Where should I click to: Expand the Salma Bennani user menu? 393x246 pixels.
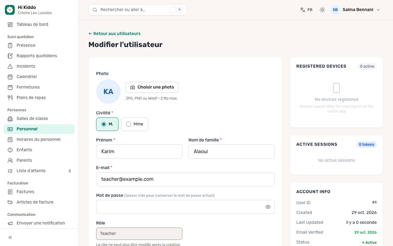pyautogui.click(x=356, y=10)
